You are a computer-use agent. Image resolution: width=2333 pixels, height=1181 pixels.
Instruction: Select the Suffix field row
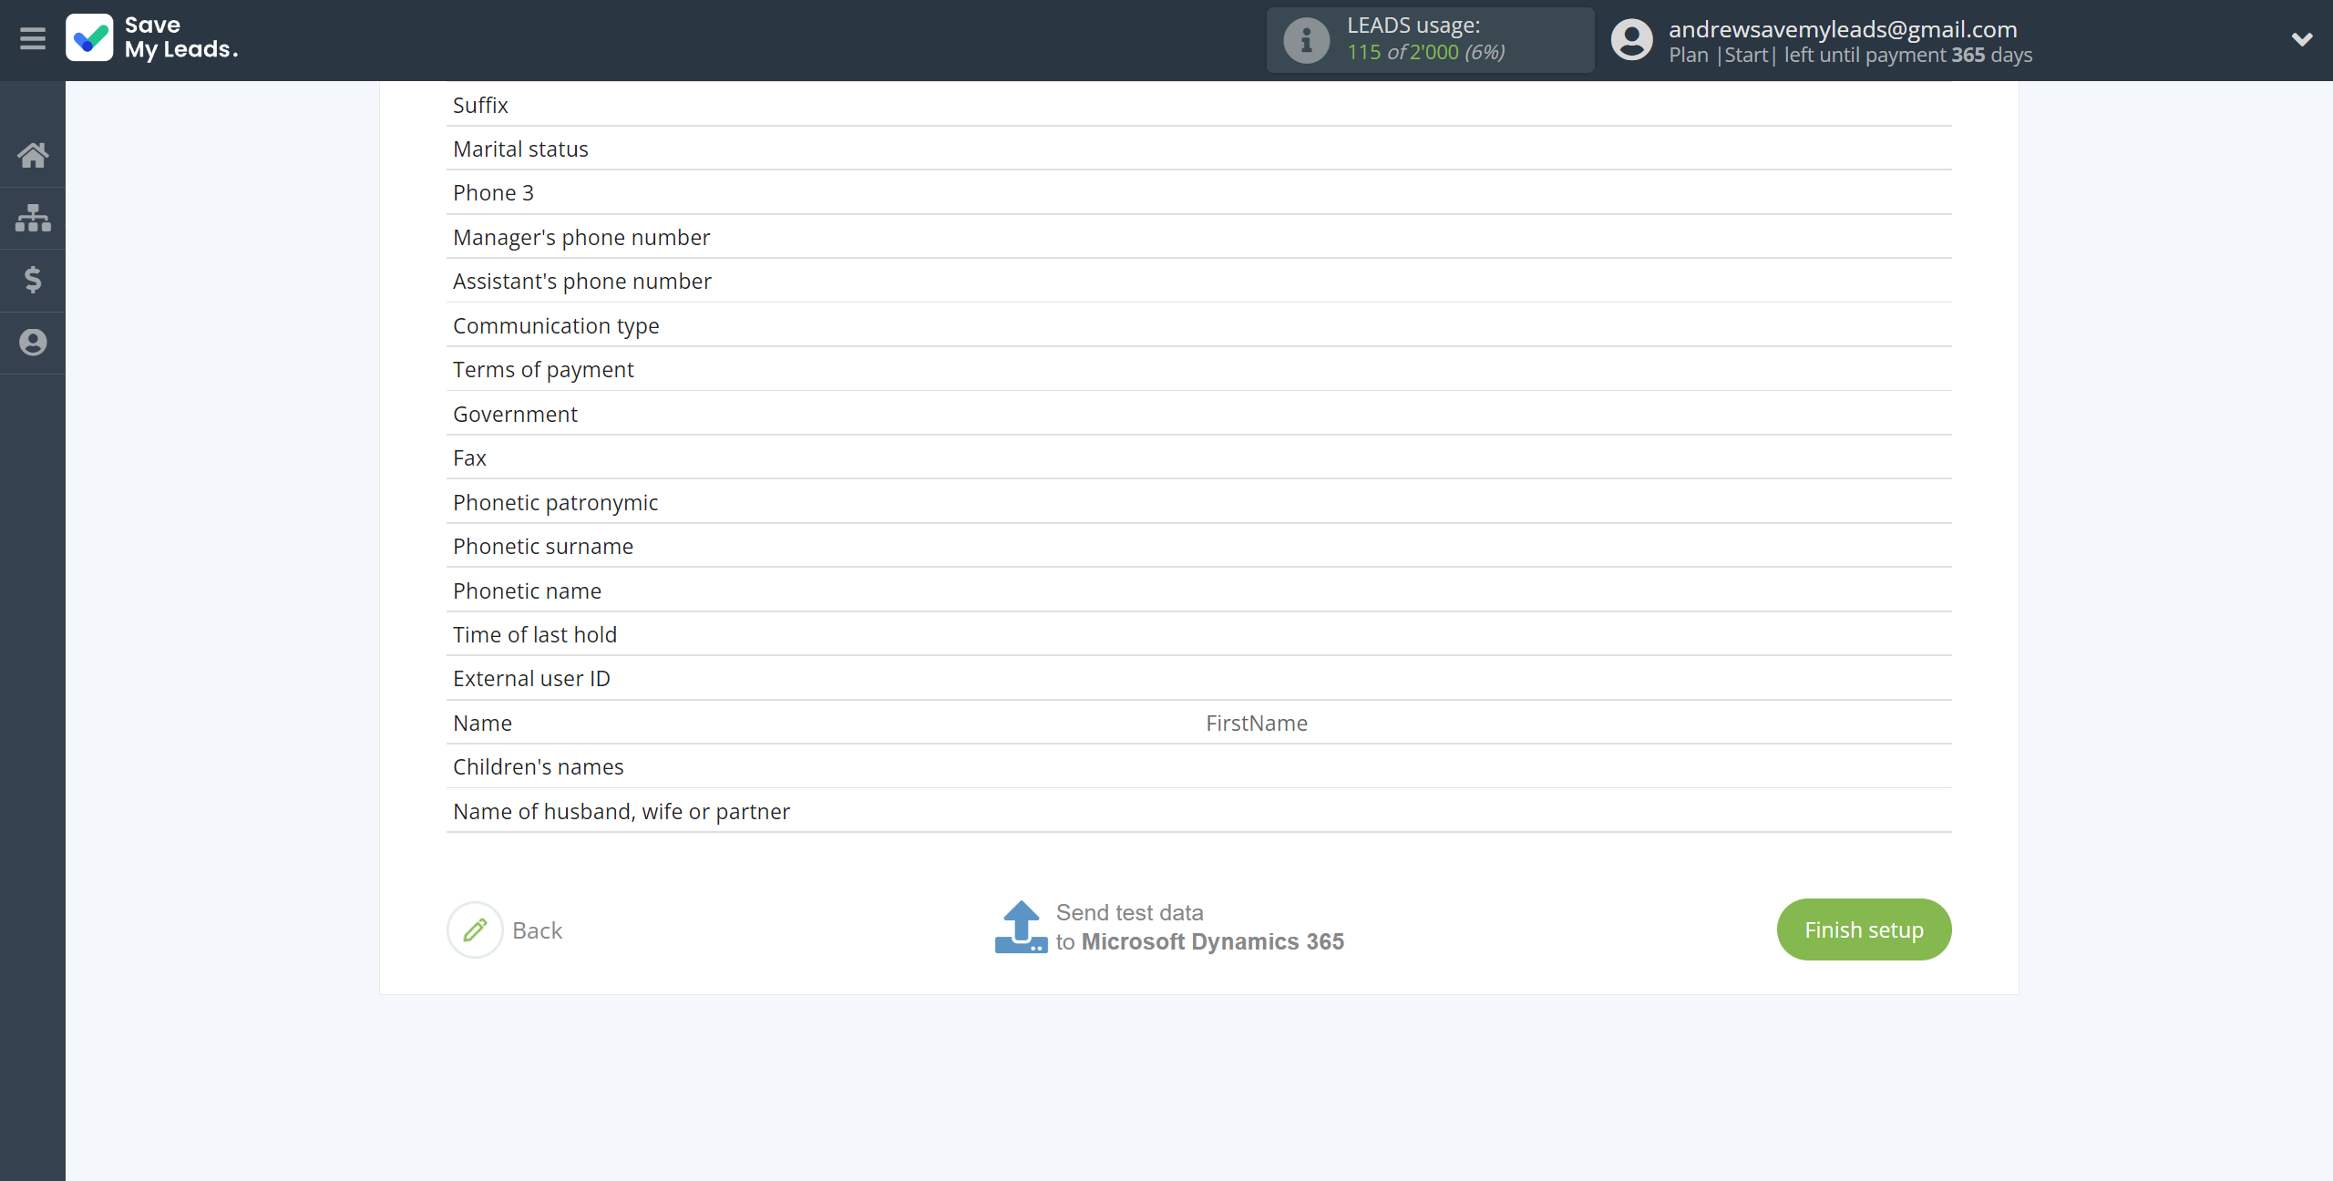(1198, 105)
